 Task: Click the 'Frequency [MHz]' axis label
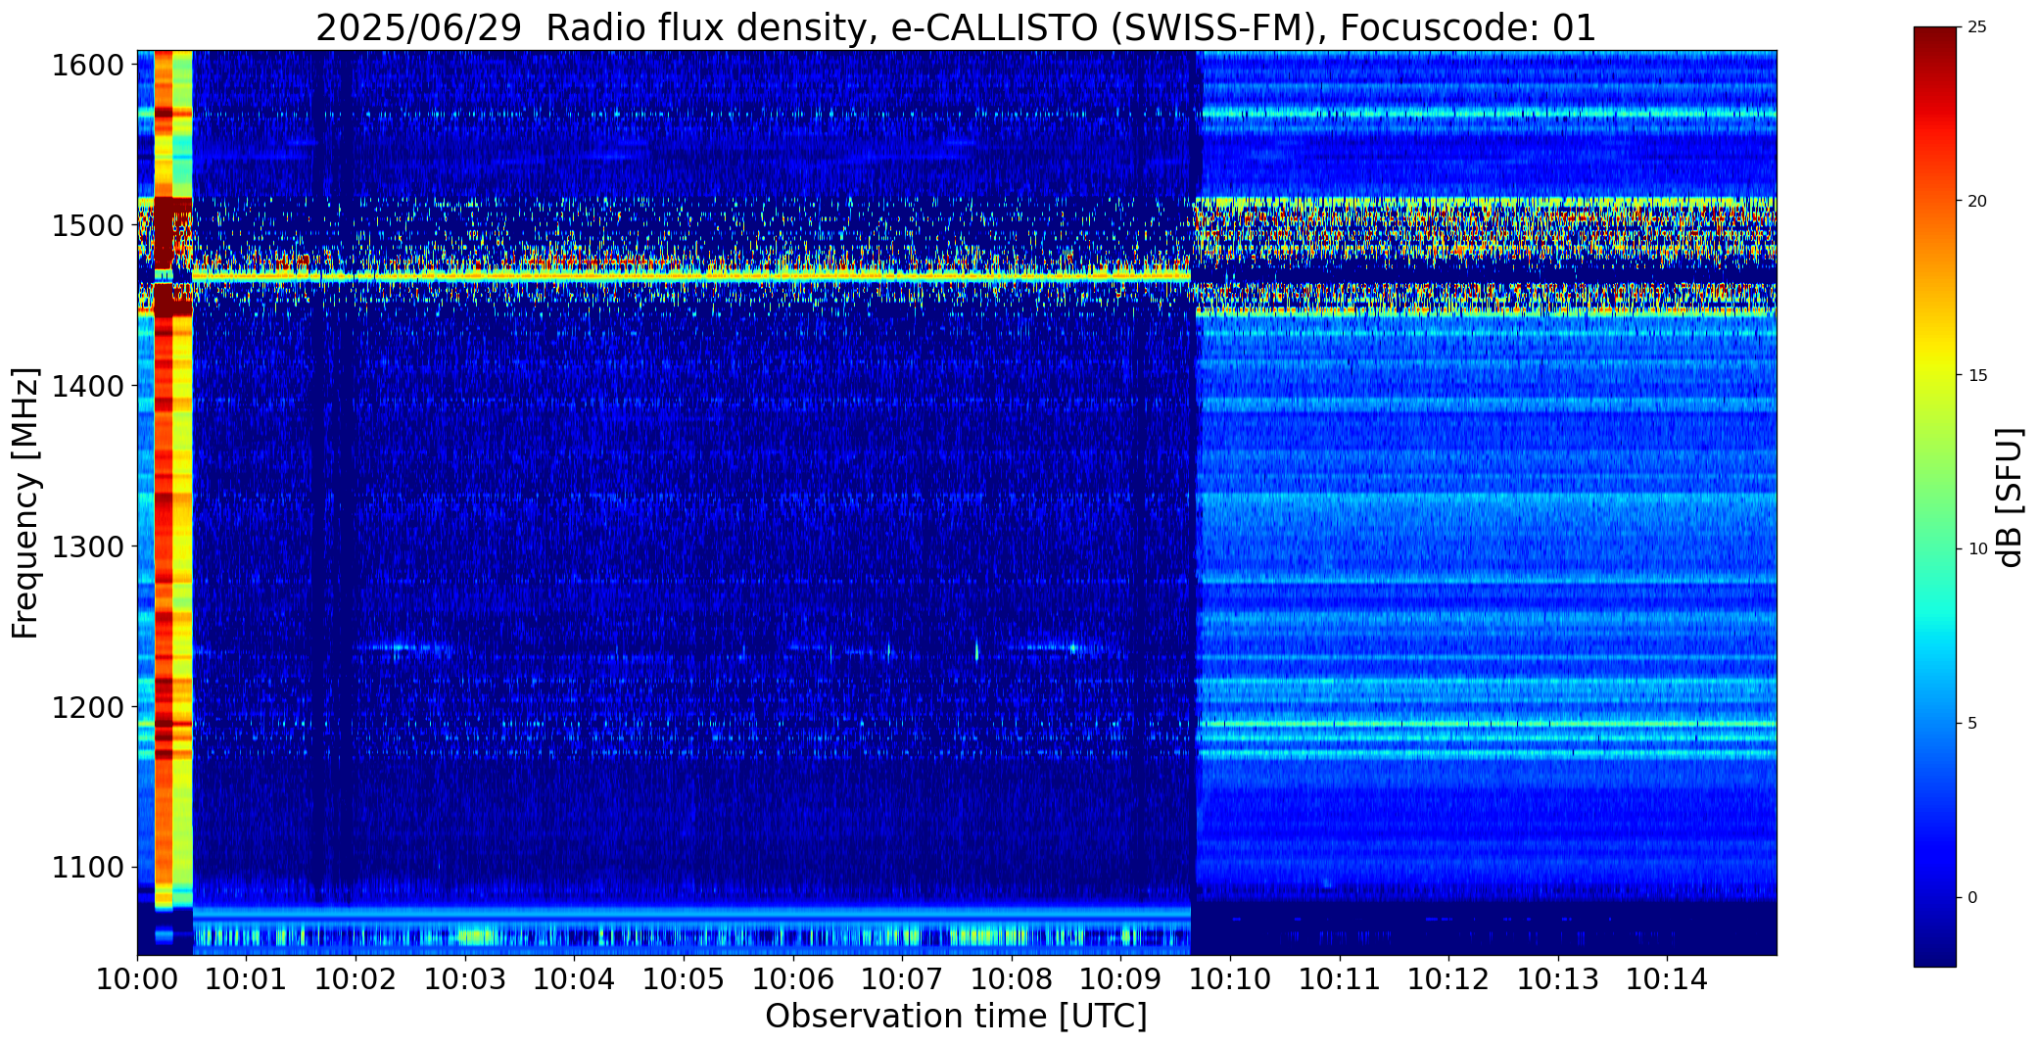click(26, 502)
